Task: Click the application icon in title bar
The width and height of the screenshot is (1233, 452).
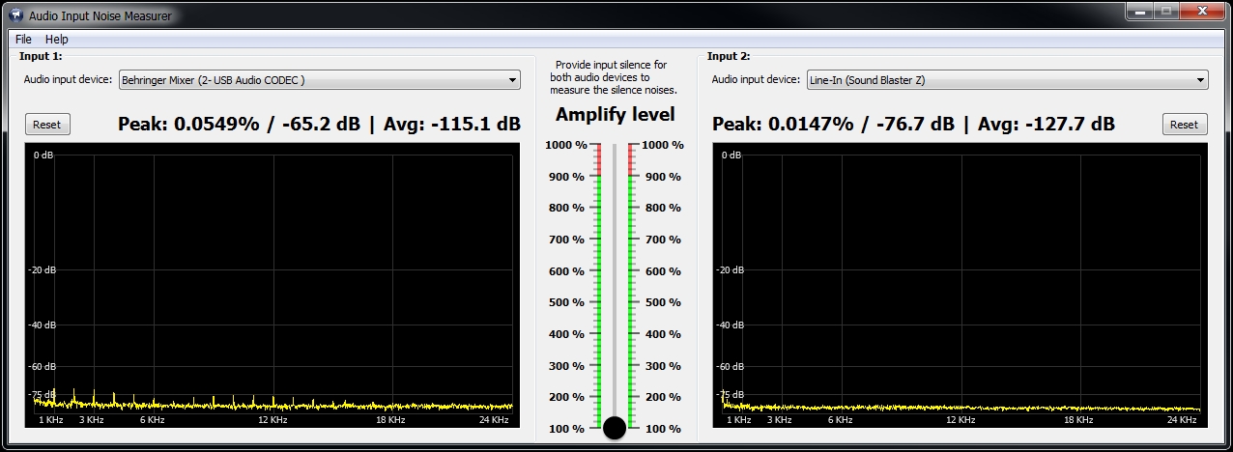Action: [x=15, y=15]
